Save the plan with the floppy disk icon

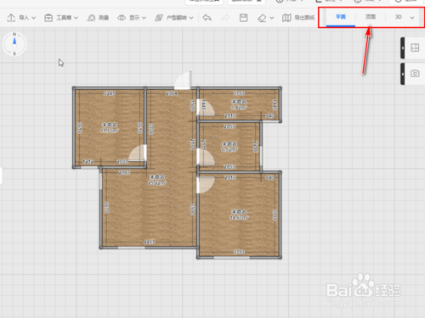[x=243, y=18]
